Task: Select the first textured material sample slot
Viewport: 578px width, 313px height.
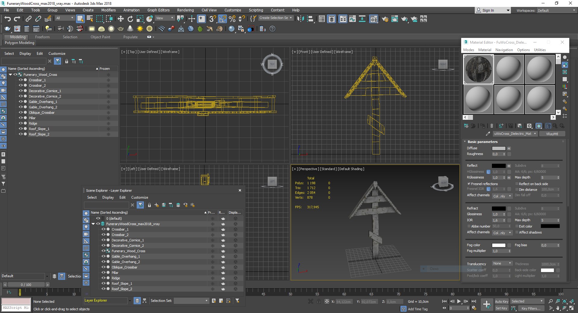Action: click(x=478, y=69)
